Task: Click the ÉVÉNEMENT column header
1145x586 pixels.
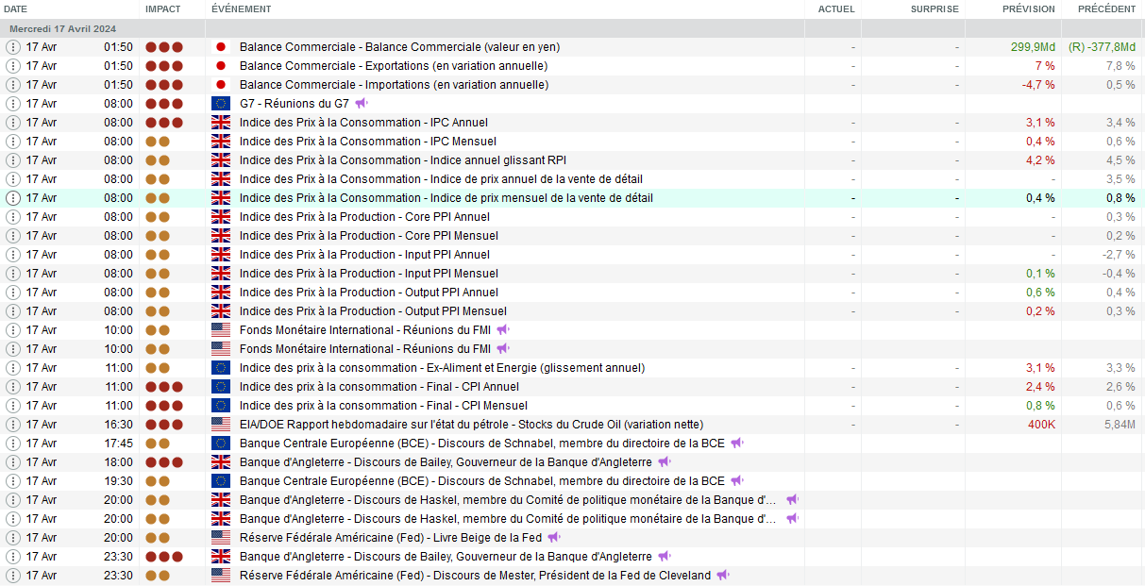Action: pos(242,8)
